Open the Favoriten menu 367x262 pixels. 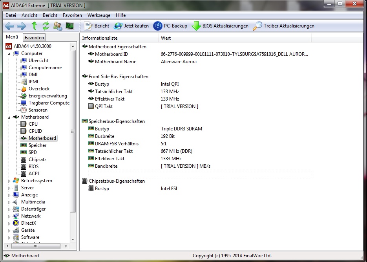click(72, 15)
